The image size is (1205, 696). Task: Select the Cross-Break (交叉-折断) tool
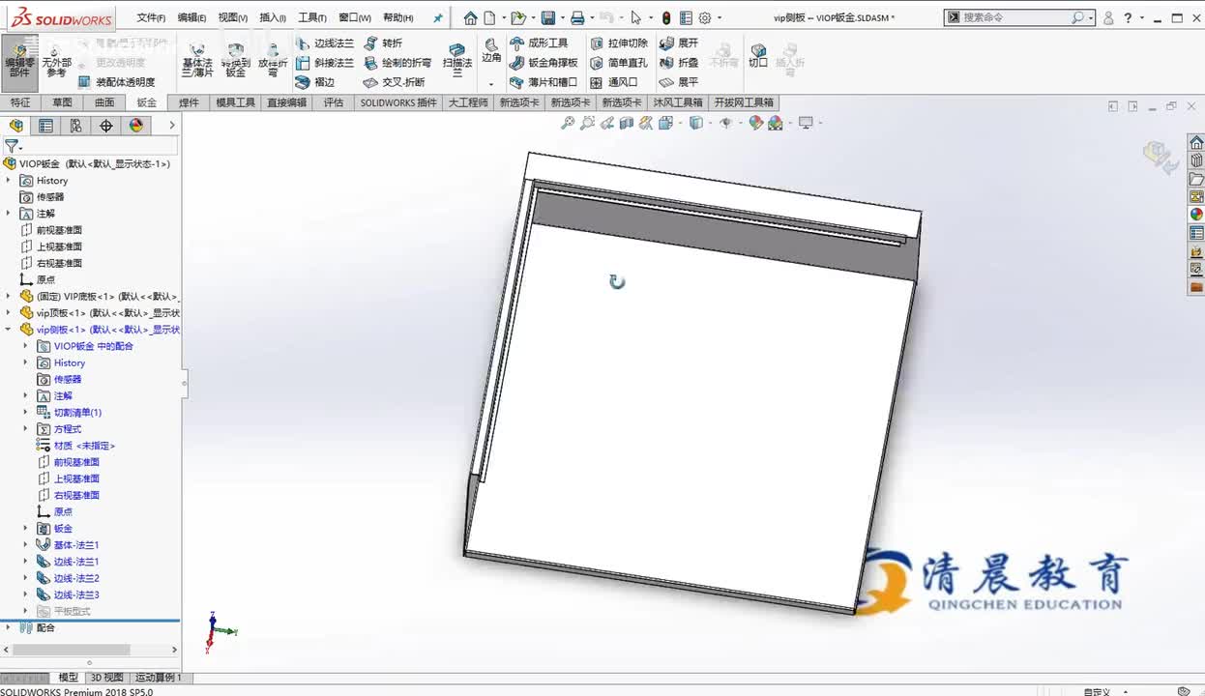click(395, 82)
